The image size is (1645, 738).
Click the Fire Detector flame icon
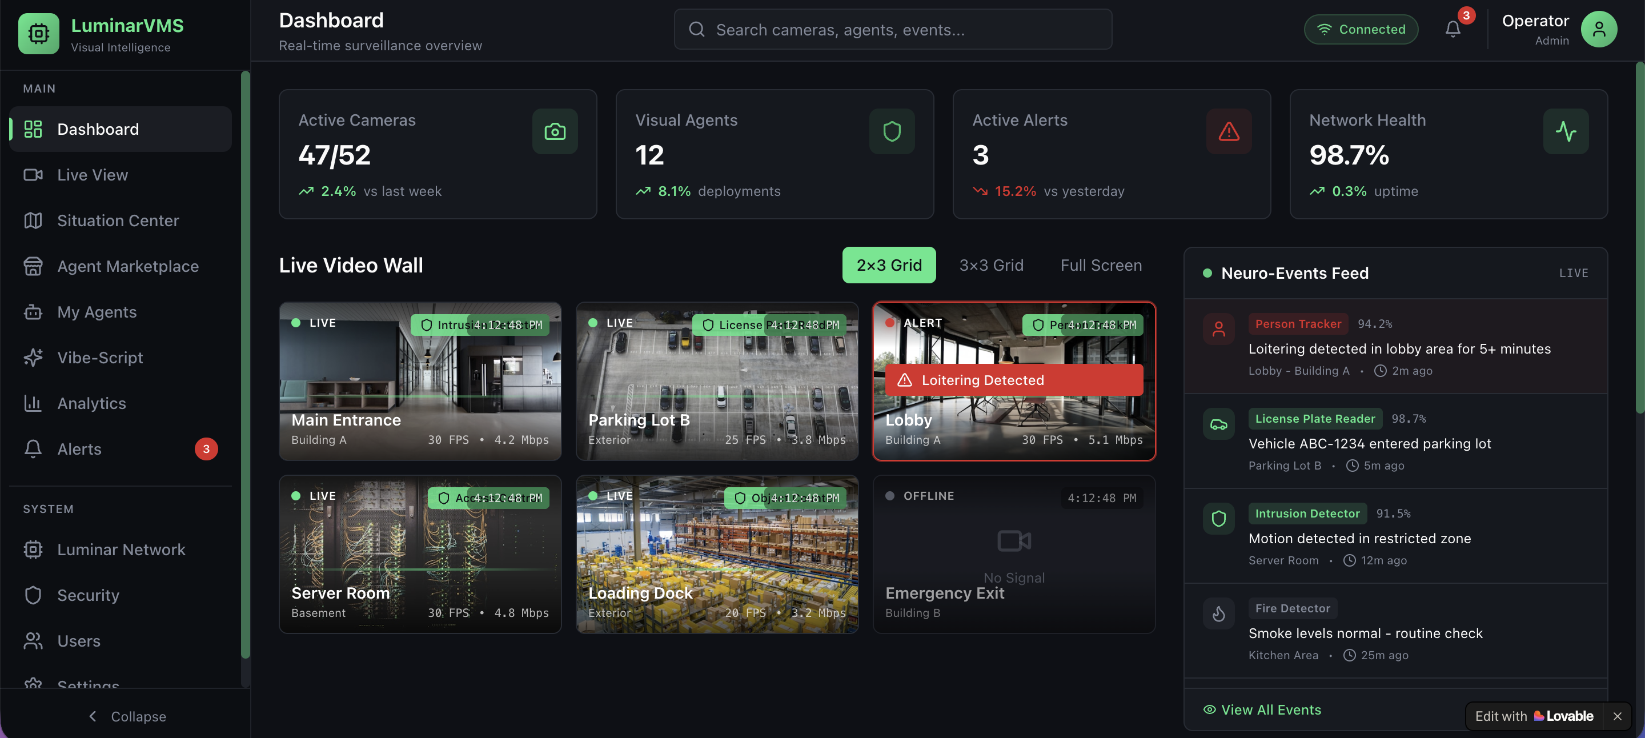click(1218, 613)
